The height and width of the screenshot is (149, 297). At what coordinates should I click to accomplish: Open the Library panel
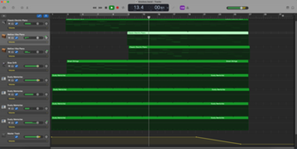[x=4, y=8]
